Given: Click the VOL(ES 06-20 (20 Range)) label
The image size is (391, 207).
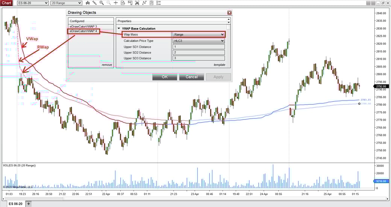Looking at the screenshot, I should click(x=20, y=165).
